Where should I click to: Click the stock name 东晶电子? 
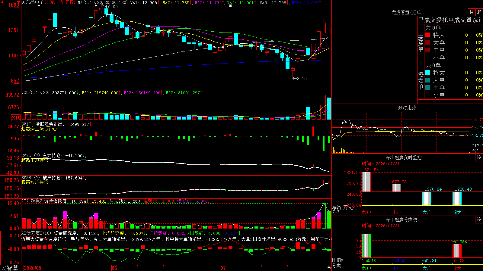35,2
